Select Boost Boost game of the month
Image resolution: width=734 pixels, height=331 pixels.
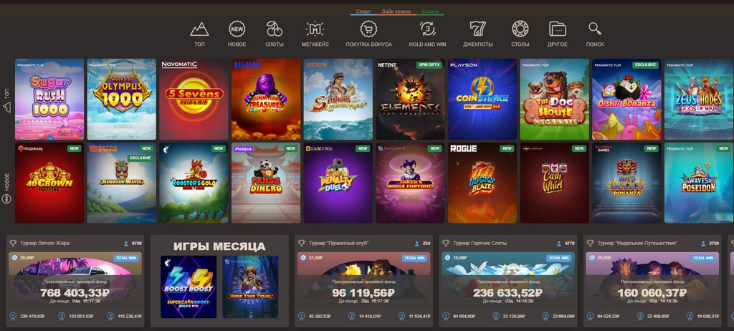(189, 287)
